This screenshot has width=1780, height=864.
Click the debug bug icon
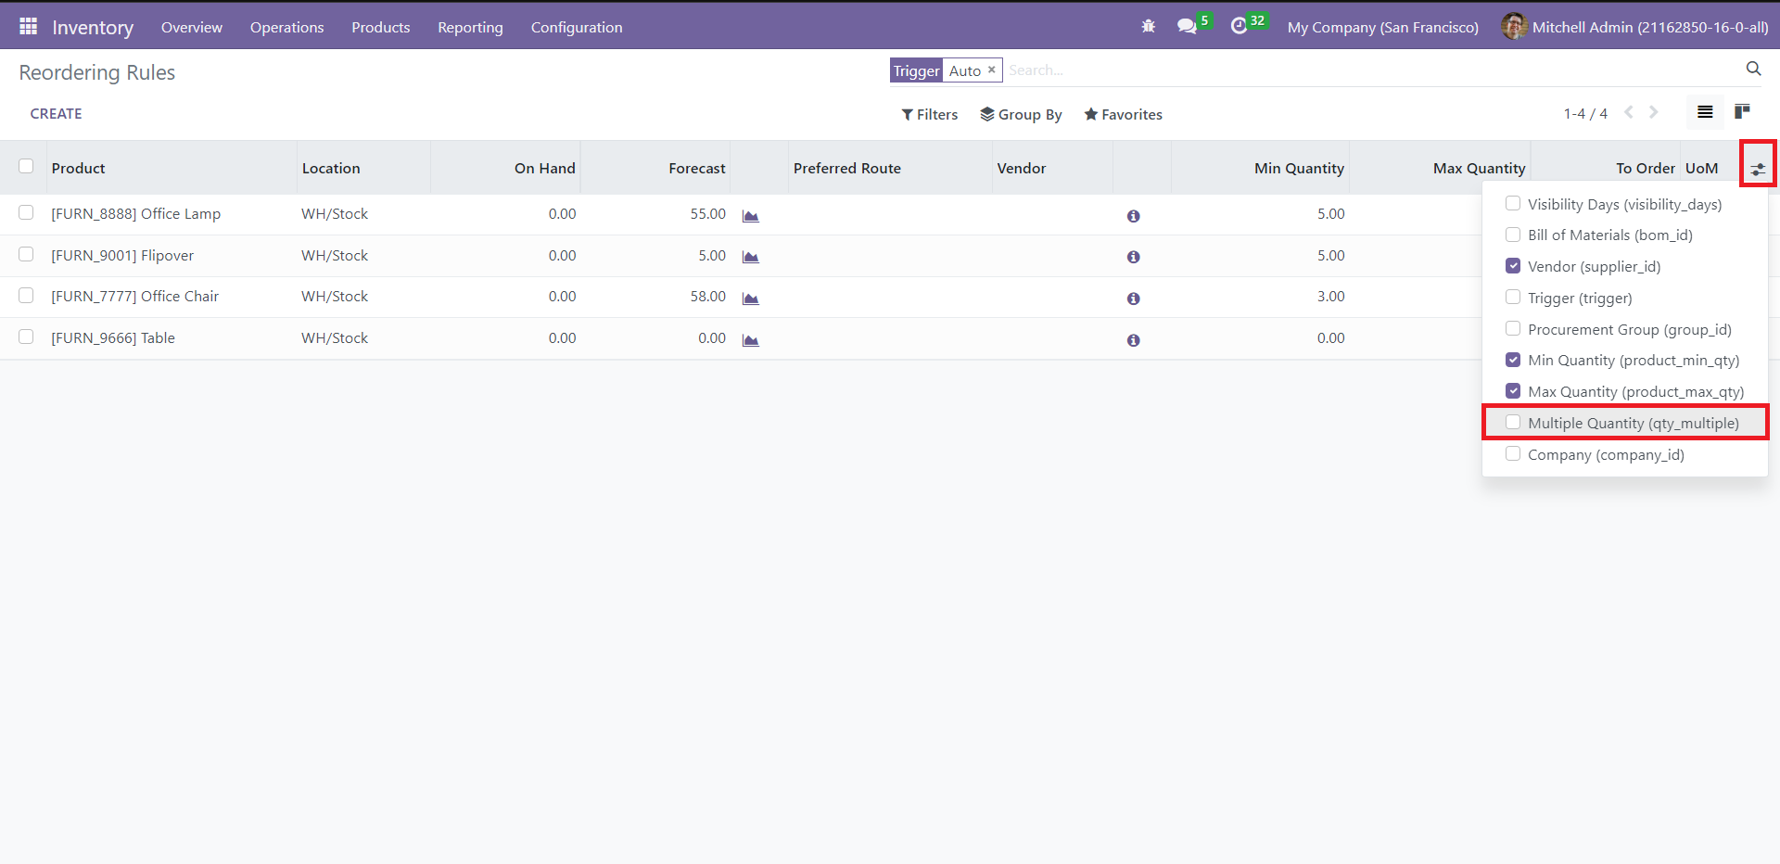(1148, 27)
